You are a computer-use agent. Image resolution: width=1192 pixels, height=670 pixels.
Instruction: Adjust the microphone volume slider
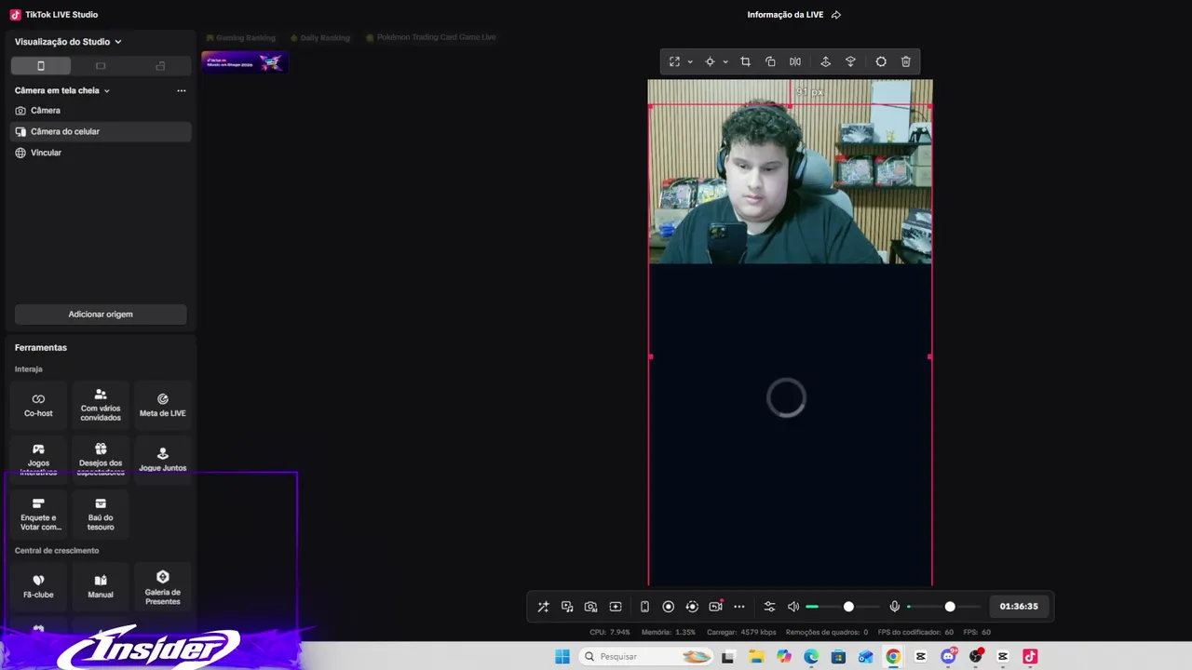coord(944,607)
